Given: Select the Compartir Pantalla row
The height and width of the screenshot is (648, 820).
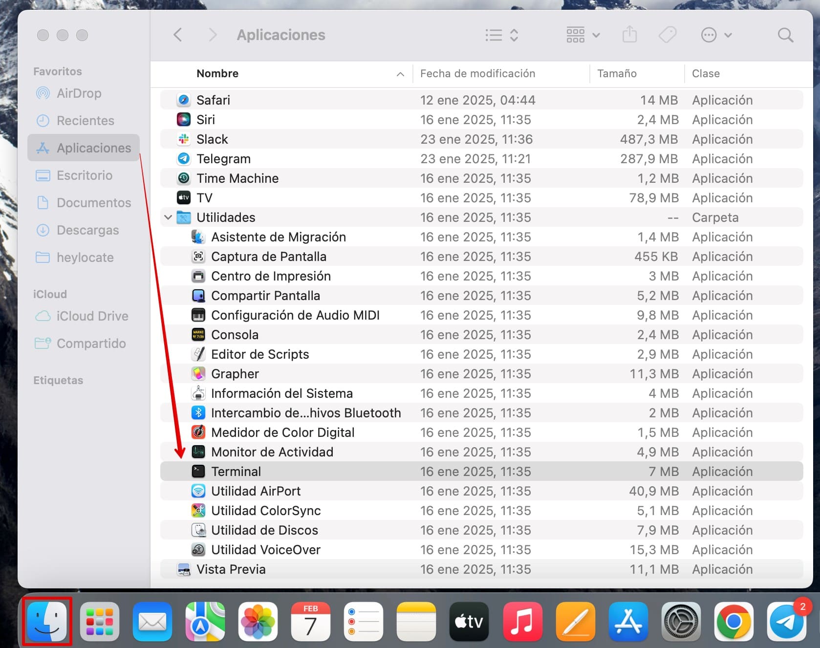Looking at the screenshot, I should tap(481, 296).
